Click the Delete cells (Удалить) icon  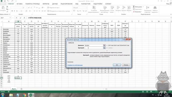124,8
